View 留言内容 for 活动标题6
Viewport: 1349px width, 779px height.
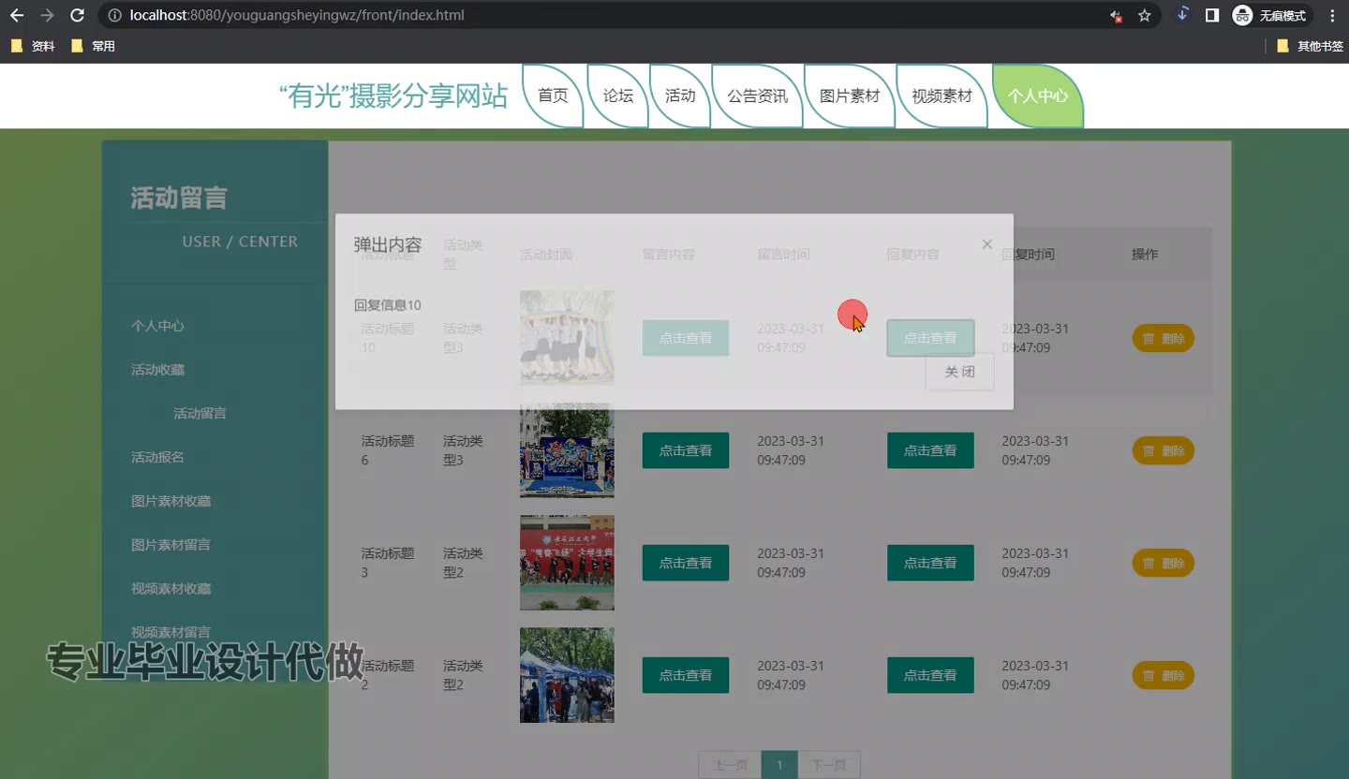pos(686,450)
